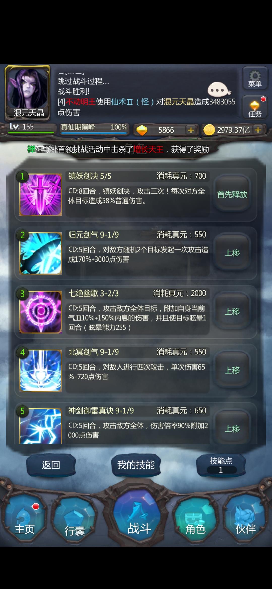The image size is (272, 589).
Task: Open the 我的技能 page
Action: point(136,465)
